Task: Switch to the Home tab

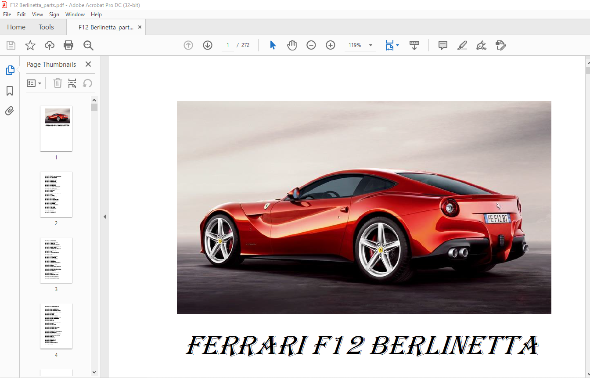Action: pos(16,27)
